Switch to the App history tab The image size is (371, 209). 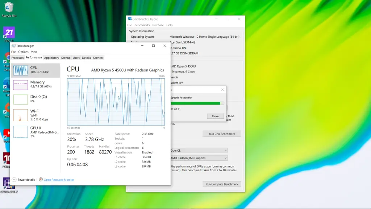click(x=51, y=58)
